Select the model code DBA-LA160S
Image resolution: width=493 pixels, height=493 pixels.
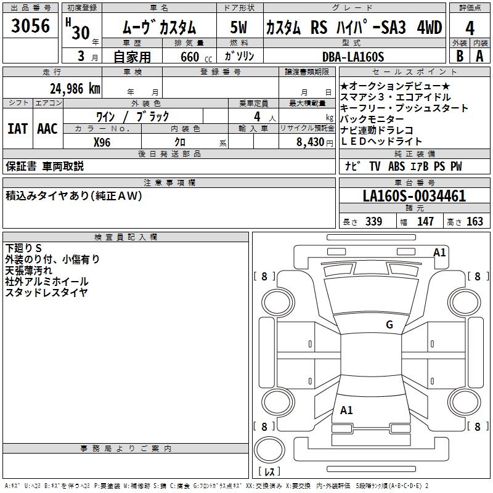pyautogui.click(x=353, y=57)
